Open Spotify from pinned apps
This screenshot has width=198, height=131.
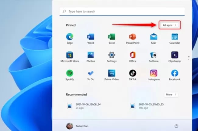[69, 75]
